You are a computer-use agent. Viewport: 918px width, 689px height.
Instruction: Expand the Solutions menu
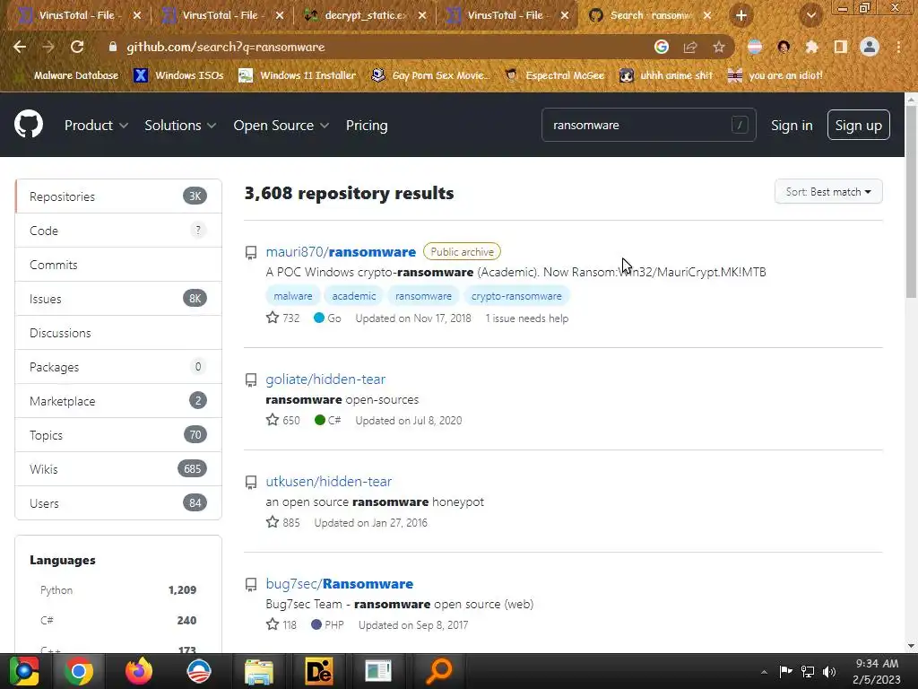pyautogui.click(x=180, y=126)
